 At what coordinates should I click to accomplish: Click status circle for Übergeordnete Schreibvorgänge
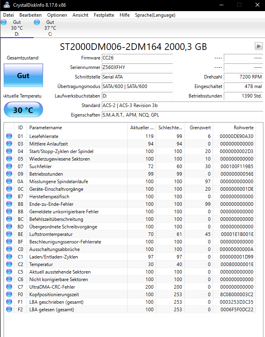click(x=9, y=226)
